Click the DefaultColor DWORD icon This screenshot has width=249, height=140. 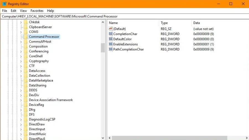click(x=110, y=39)
